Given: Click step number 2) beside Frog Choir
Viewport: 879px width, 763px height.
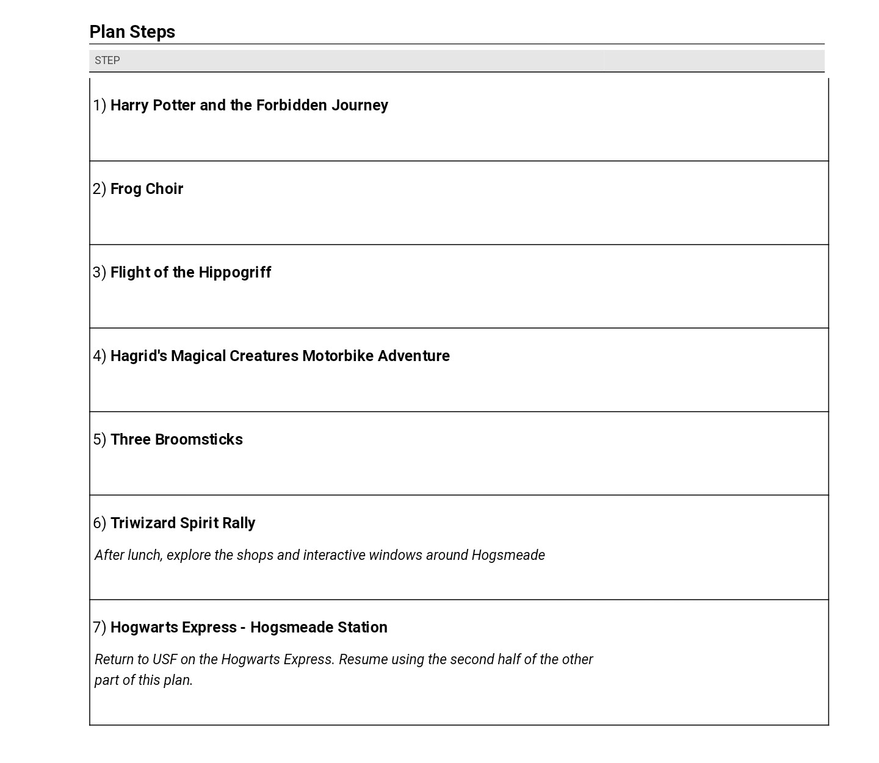Looking at the screenshot, I should click(x=99, y=189).
